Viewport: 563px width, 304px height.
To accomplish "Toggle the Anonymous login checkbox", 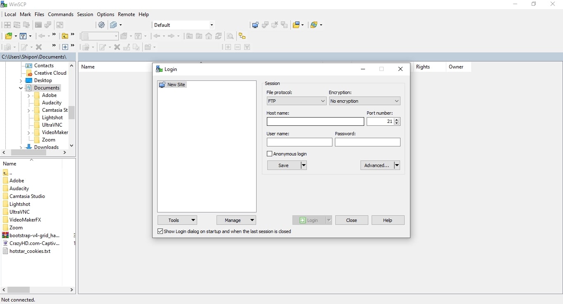I will pyautogui.click(x=270, y=154).
